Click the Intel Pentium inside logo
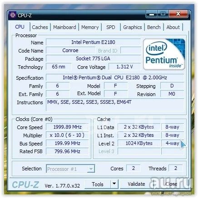The image size is (198, 198). [x=164, y=54]
